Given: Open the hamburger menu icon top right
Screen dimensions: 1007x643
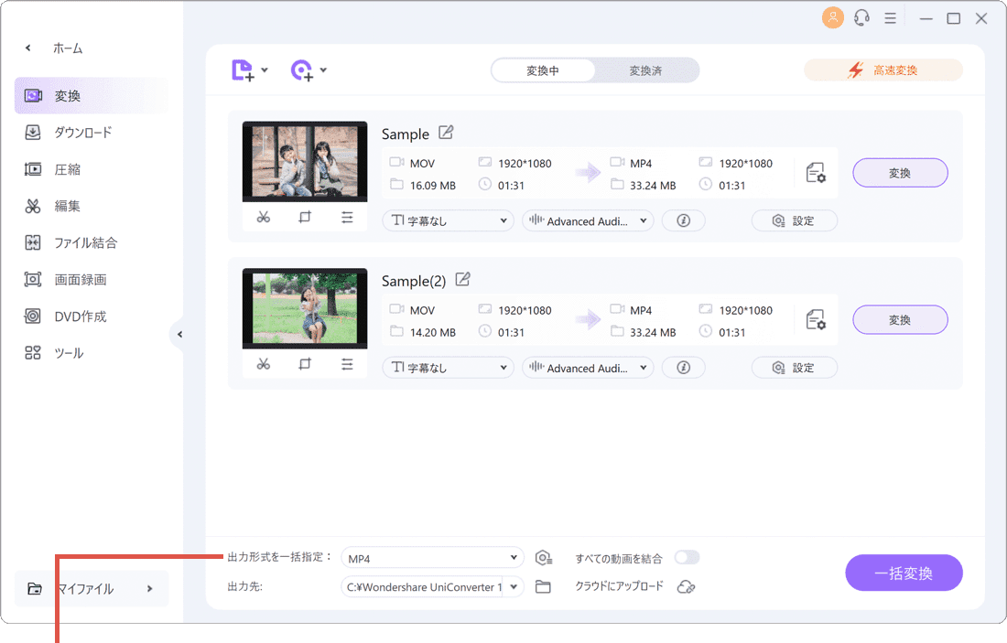Looking at the screenshot, I should tap(890, 17).
